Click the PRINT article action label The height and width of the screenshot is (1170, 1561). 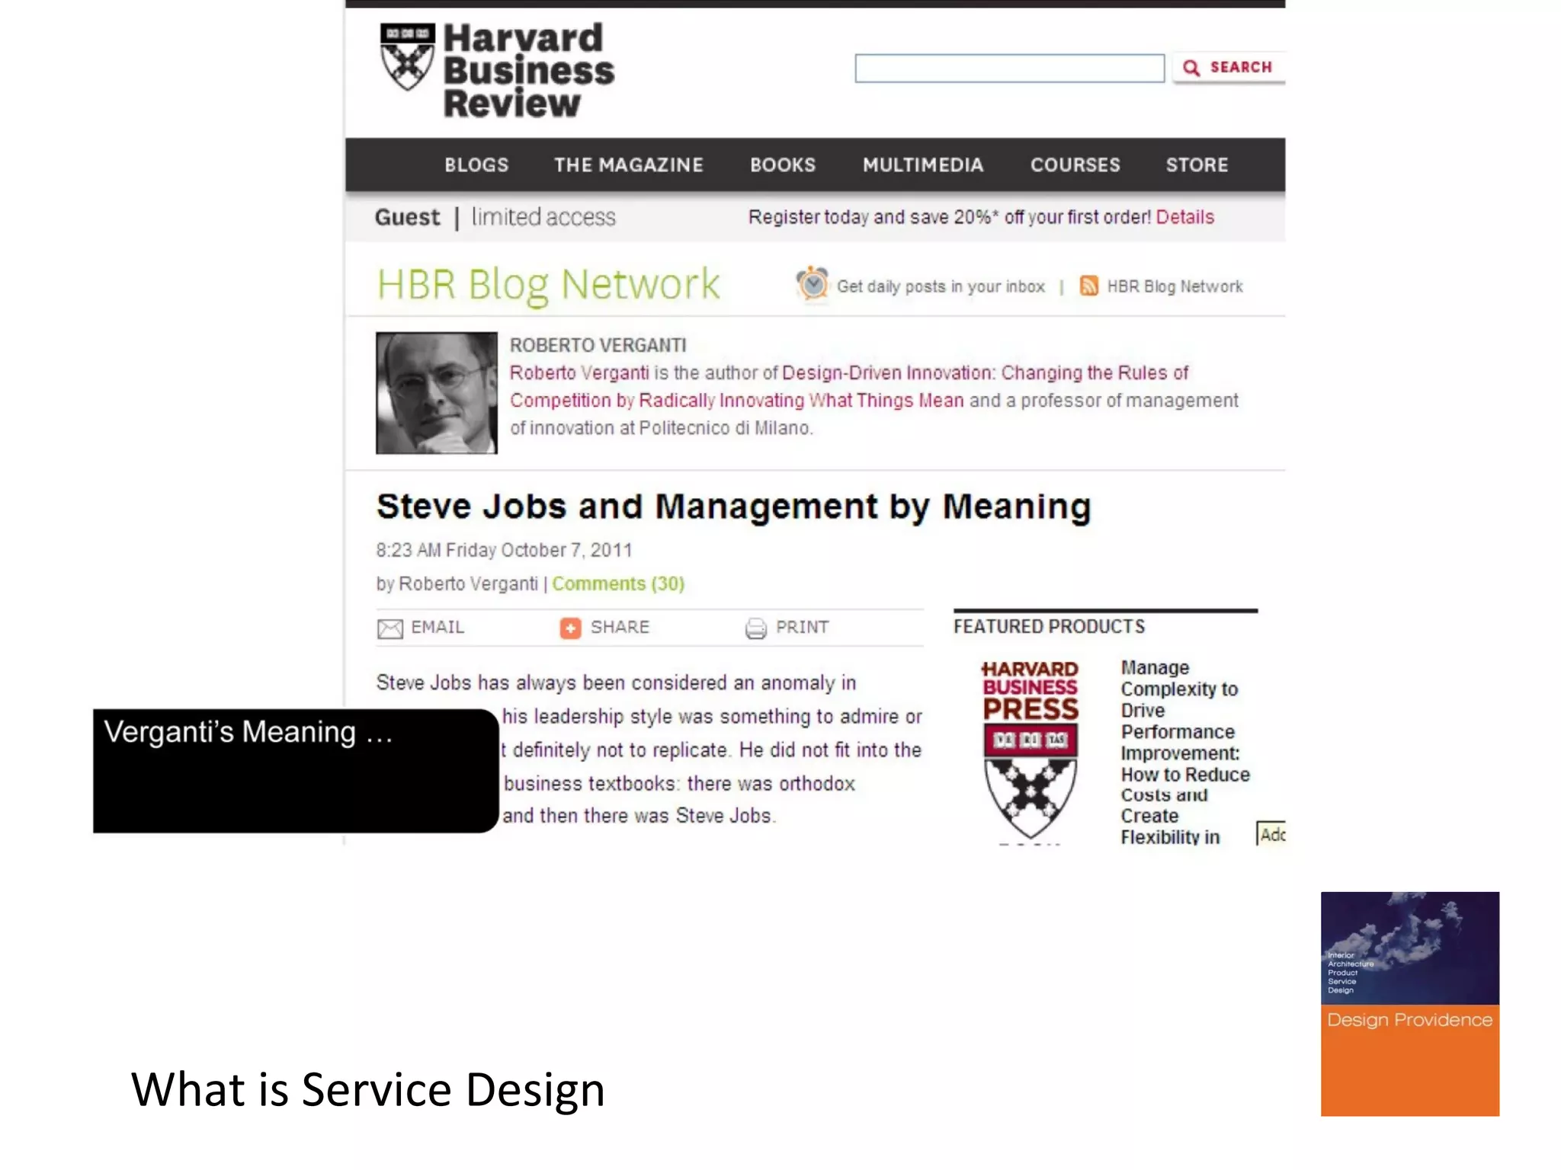pos(802,628)
